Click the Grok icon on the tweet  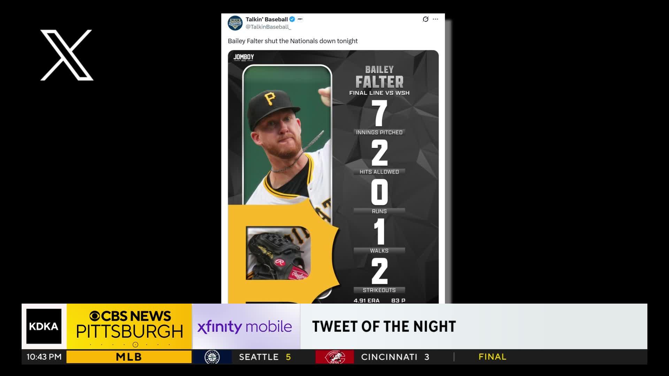pyautogui.click(x=425, y=19)
